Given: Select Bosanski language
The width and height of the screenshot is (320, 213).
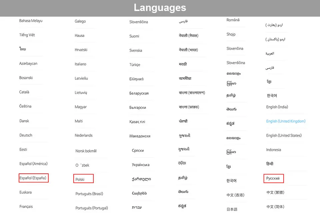Looking at the screenshot, I should pos(26,78).
